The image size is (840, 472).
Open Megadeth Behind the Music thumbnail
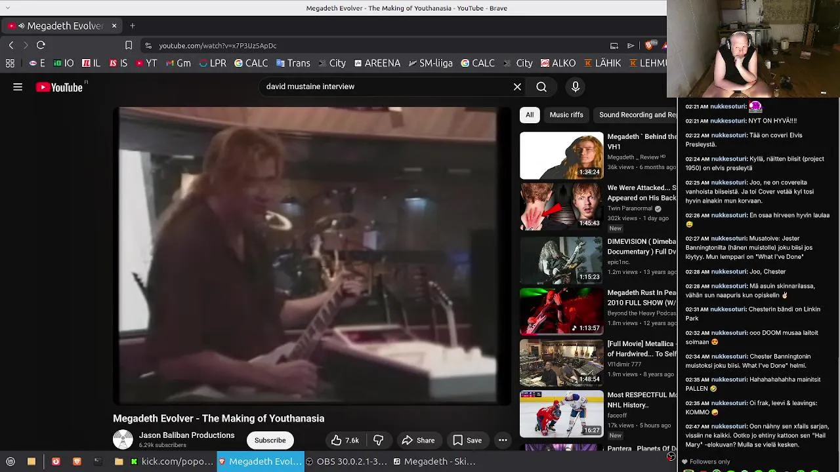point(561,155)
